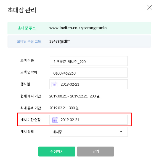157x166 pixels.
Task: Click the 초대장 주소 label
Action: click(26, 28)
